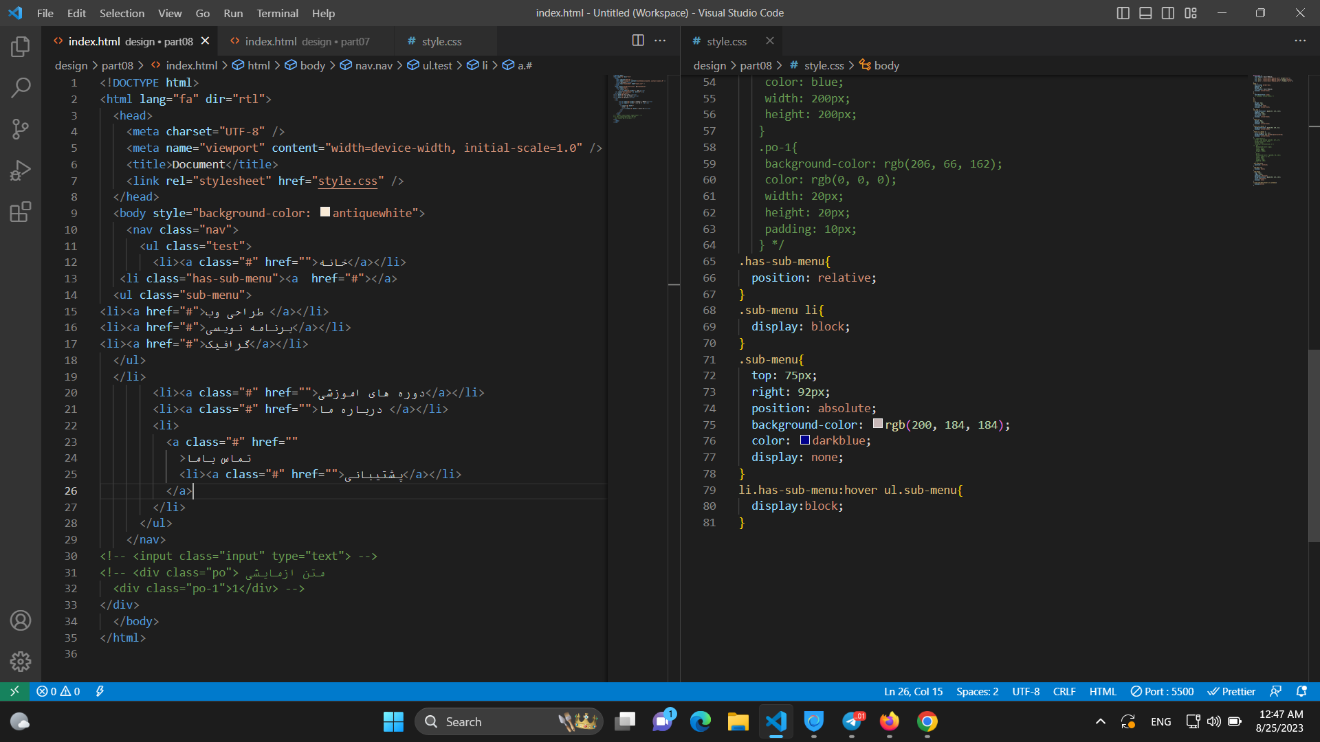Close the right style.css tab
Screen dimensions: 1320x742
point(770,41)
